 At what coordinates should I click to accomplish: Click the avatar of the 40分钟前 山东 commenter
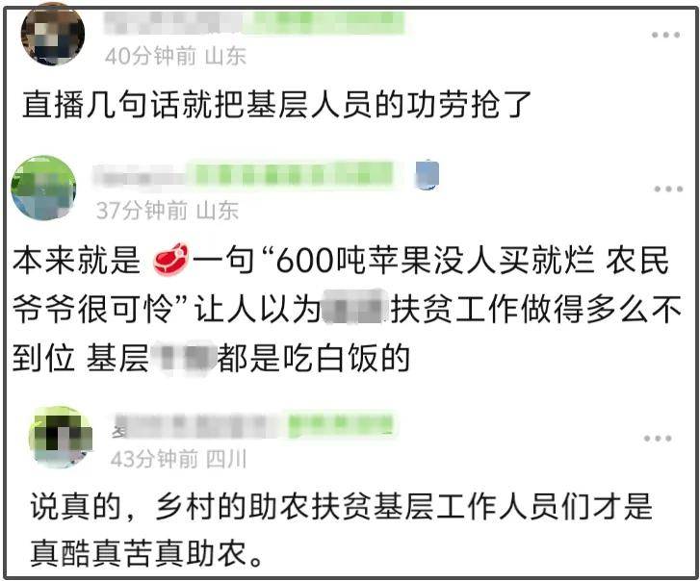(53, 36)
